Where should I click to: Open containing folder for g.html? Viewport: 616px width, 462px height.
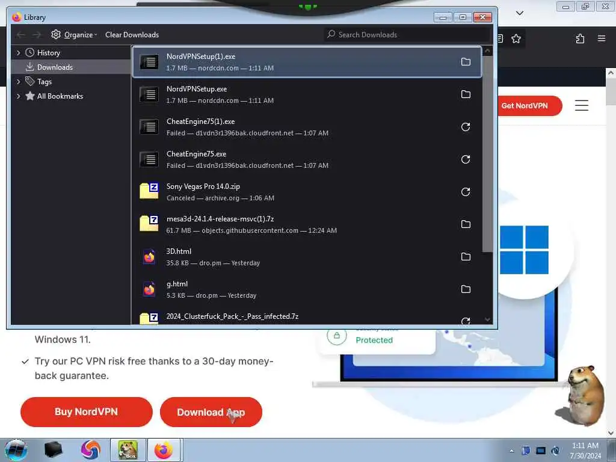point(466,289)
